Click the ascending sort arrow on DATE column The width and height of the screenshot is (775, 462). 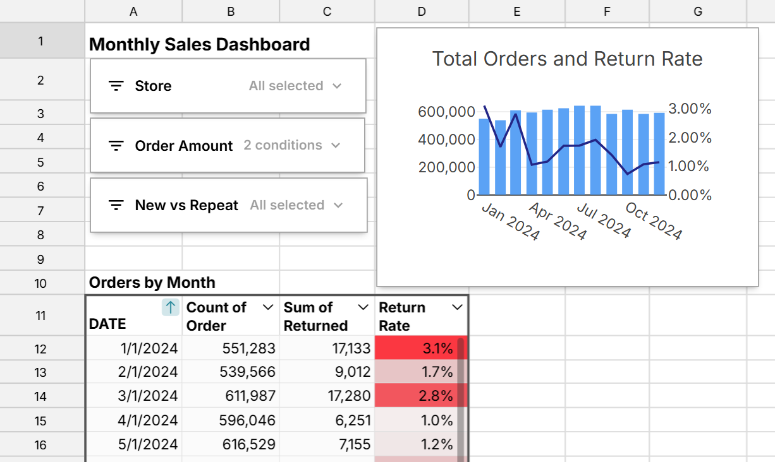(169, 307)
